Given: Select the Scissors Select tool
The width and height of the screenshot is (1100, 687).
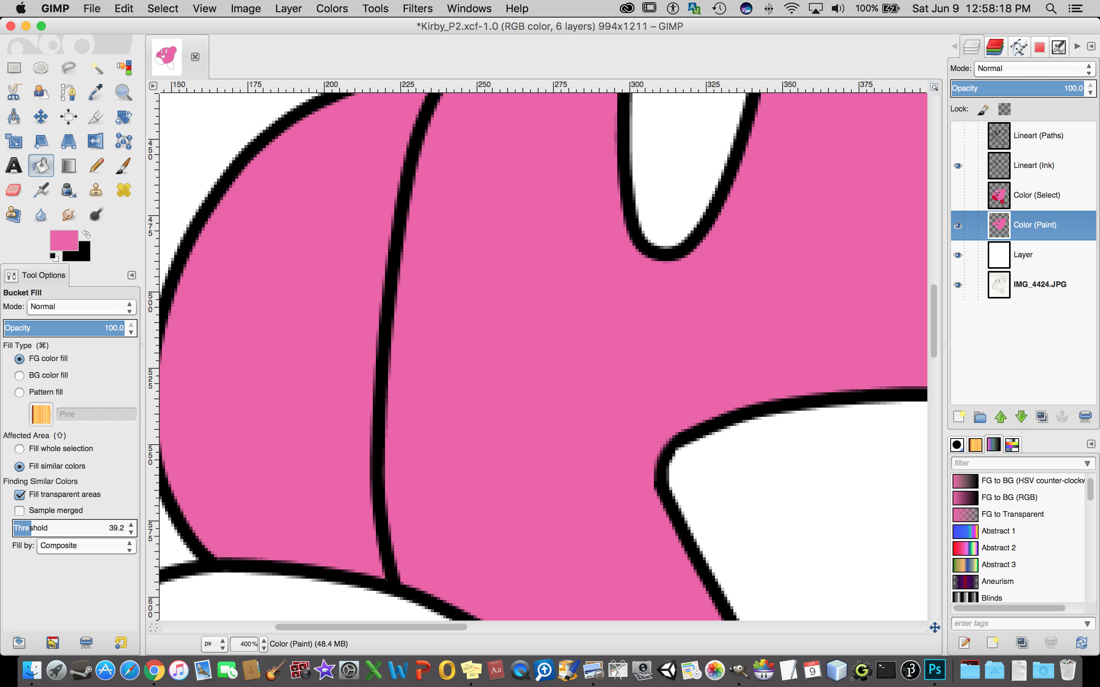Looking at the screenshot, I should tap(14, 93).
